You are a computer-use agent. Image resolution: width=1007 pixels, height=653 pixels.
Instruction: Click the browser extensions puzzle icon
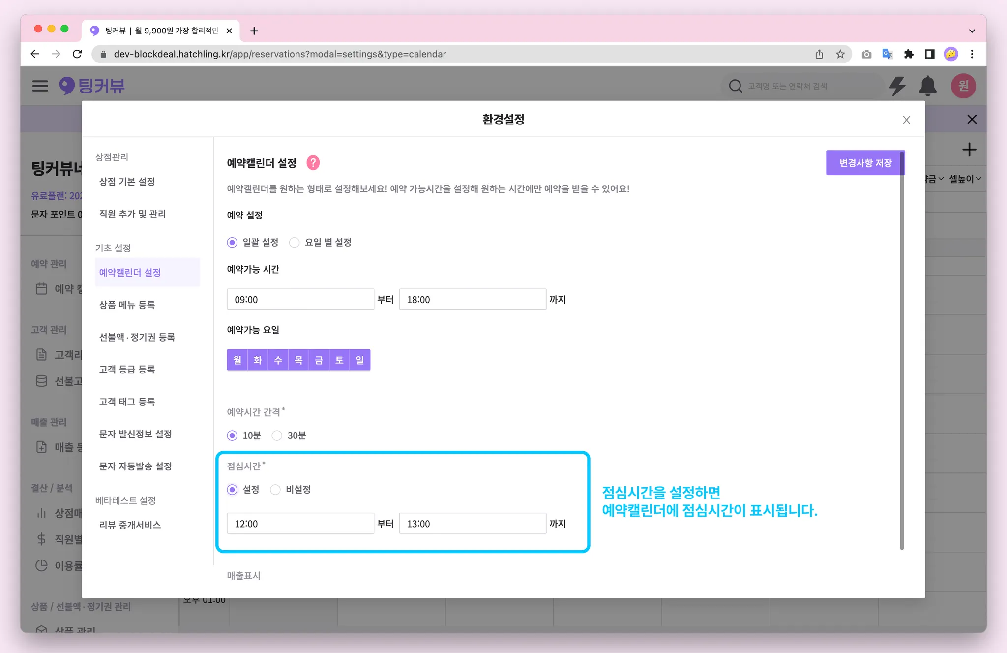point(908,54)
